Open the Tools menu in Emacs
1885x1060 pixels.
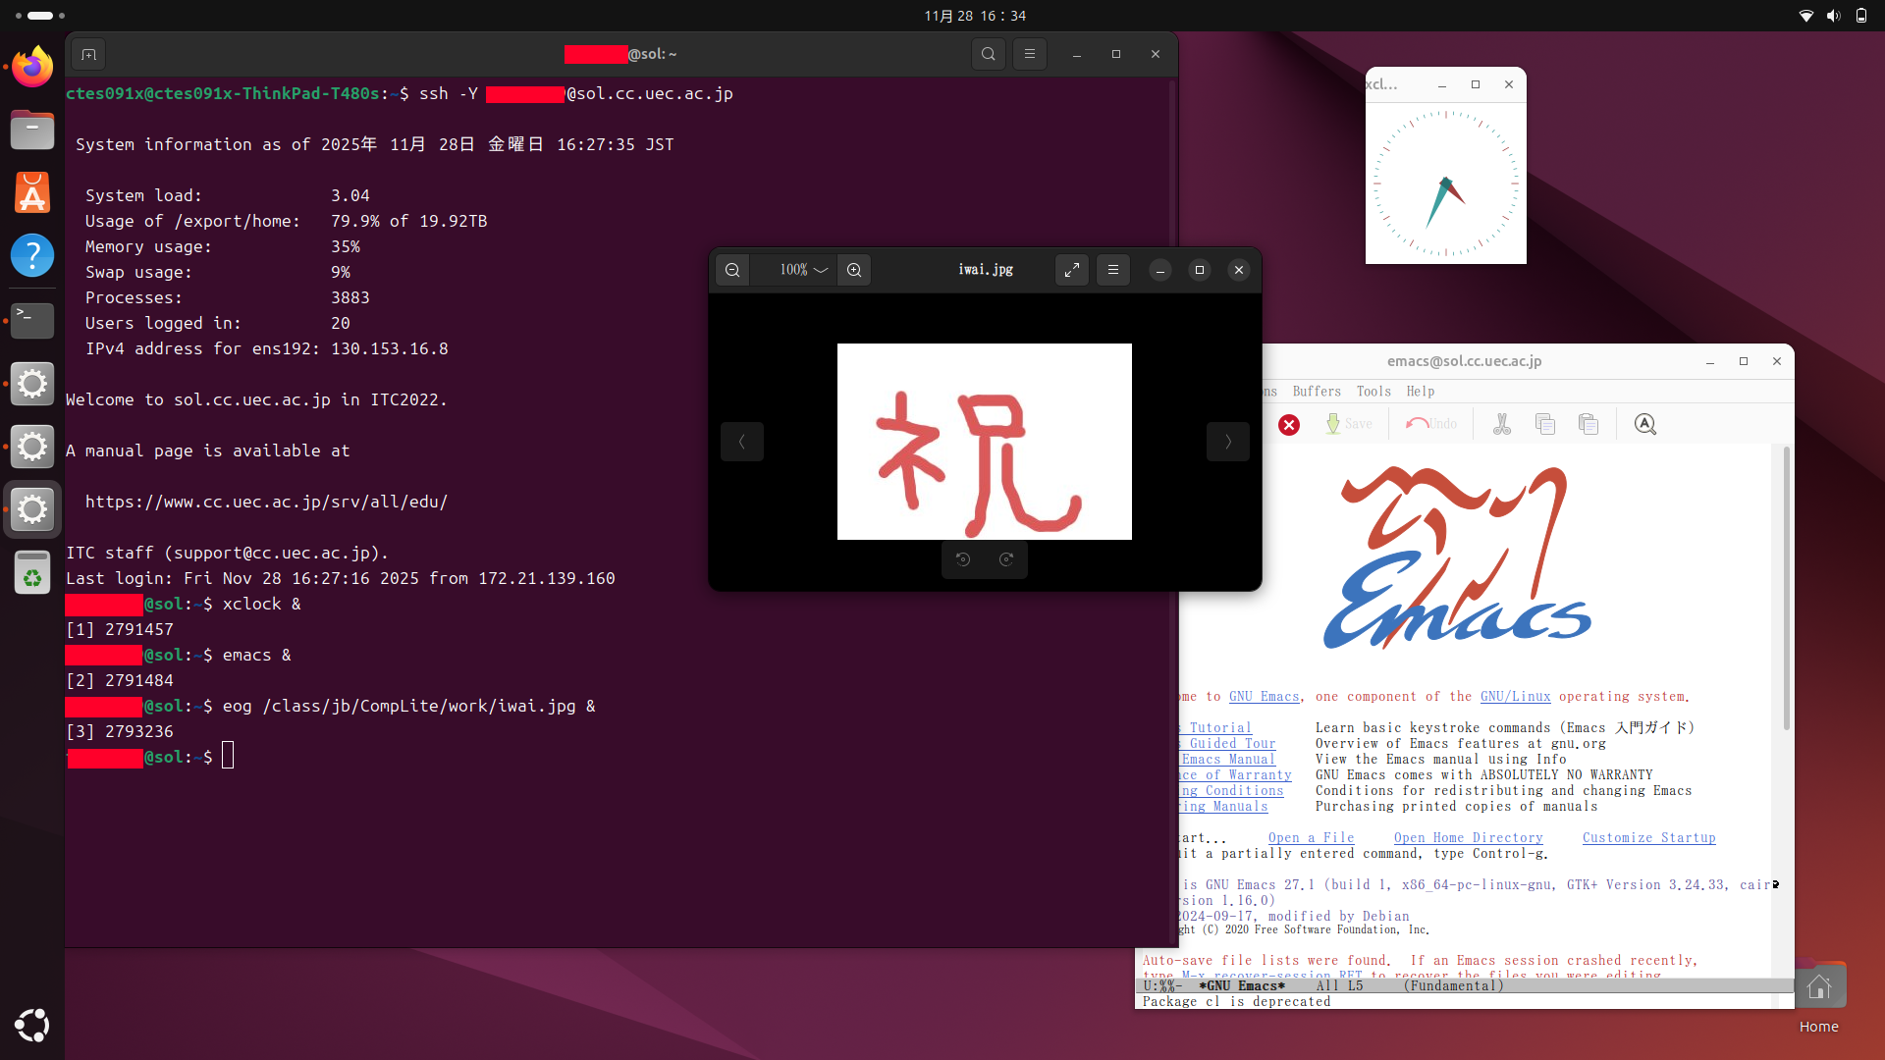[1373, 391]
